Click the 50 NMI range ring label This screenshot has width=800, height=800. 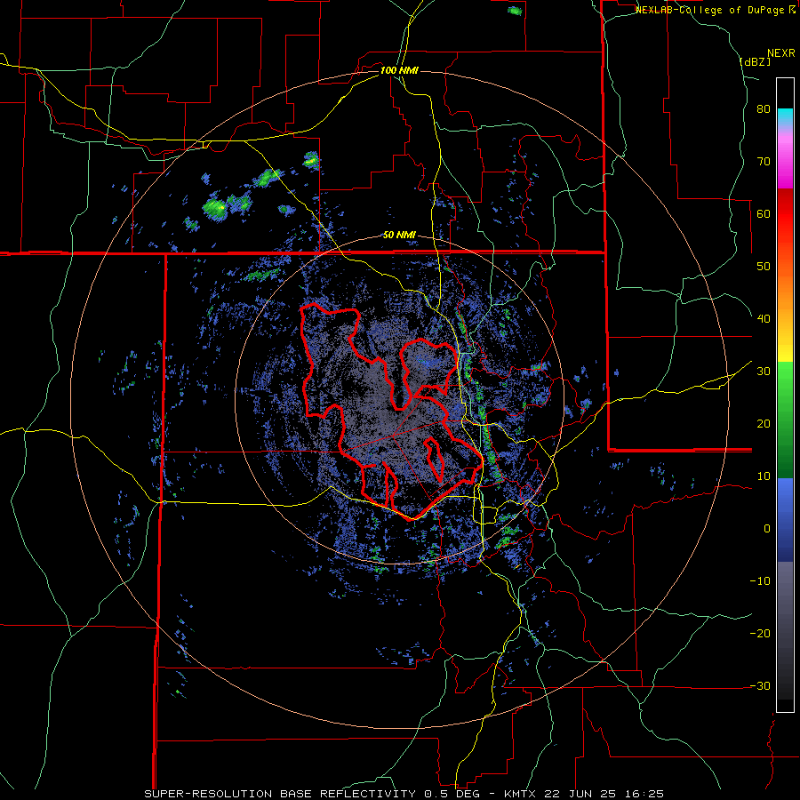coord(399,236)
